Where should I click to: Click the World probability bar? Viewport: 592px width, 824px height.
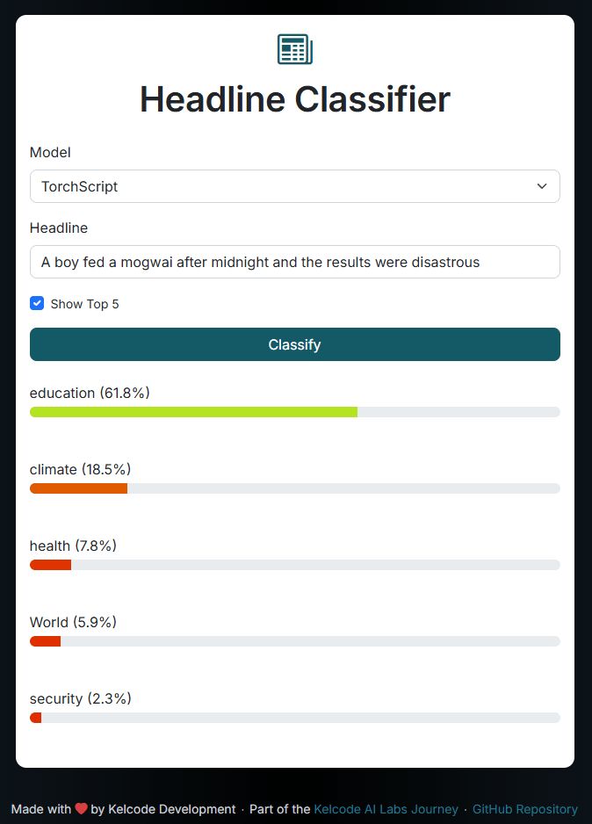tap(295, 641)
